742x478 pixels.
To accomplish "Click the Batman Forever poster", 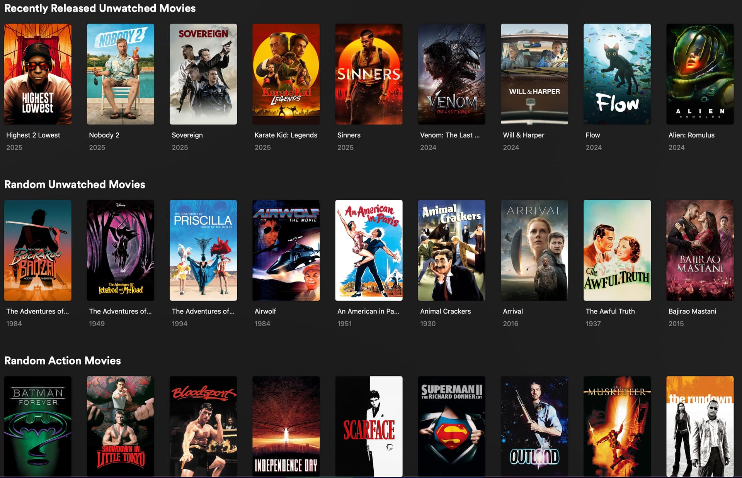I will (37, 426).
